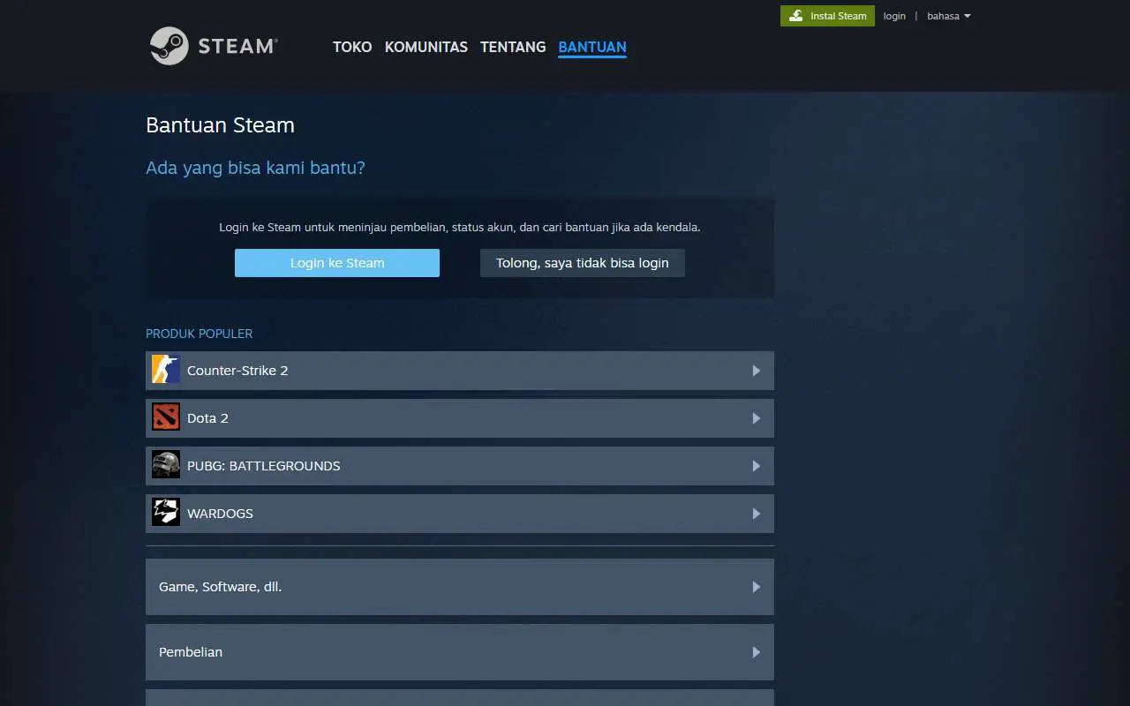This screenshot has height=706, width=1130.
Task: Expand the Pembelian row arrow
Action: point(757,652)
